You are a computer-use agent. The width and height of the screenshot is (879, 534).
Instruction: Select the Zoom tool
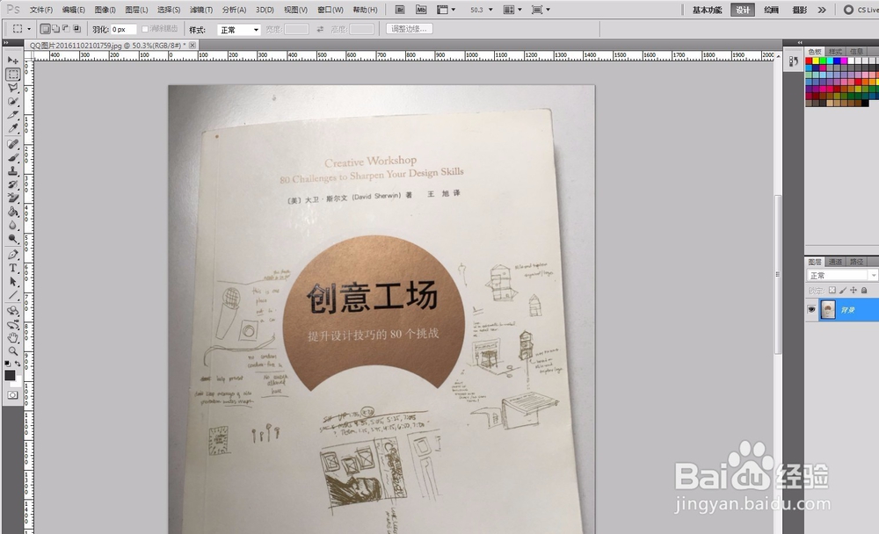12,351
